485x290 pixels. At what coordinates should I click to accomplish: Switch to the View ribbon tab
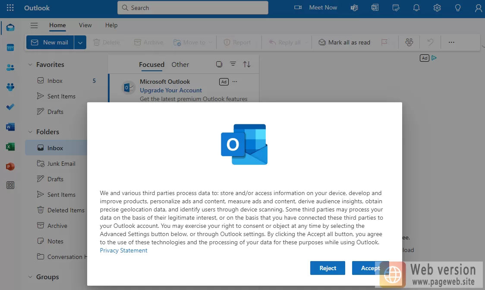pos(85,25)
